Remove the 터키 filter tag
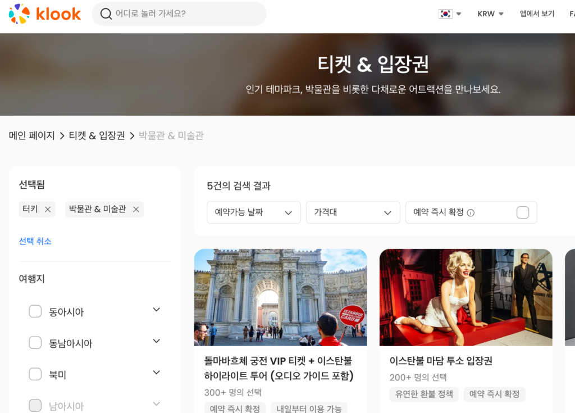Image resolution: width=575 pixels, height=413 pixels. [x=48, y=209]
